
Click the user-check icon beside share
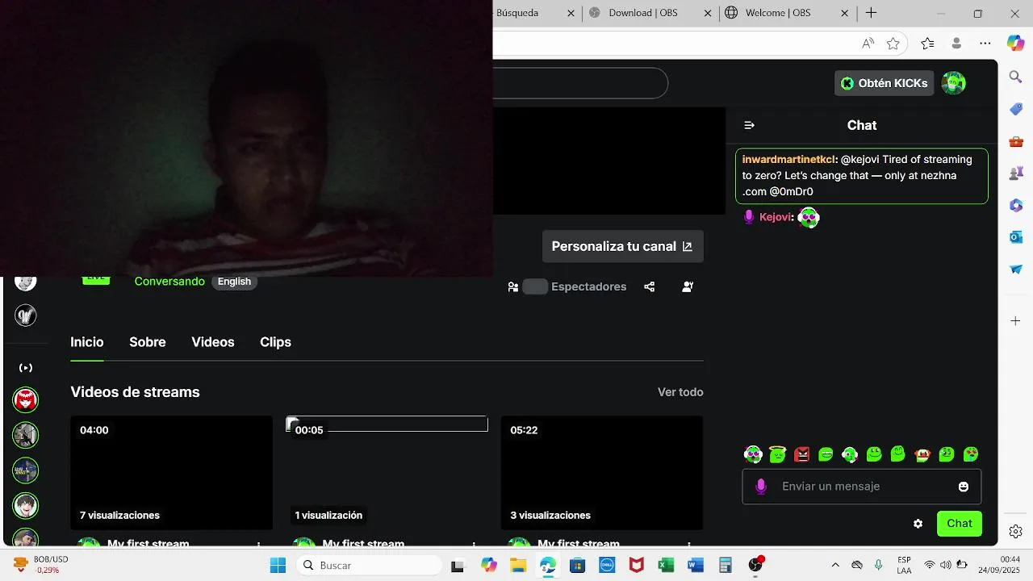688,286
